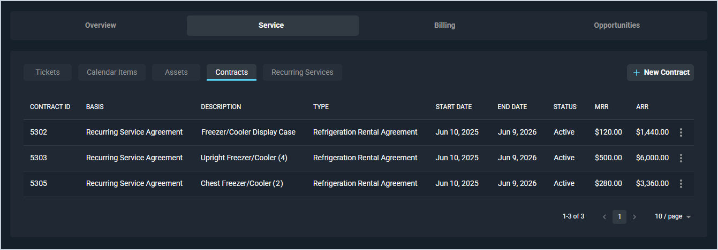Select page 1 in pagination
718x250 pixels.
coord(619,217)
